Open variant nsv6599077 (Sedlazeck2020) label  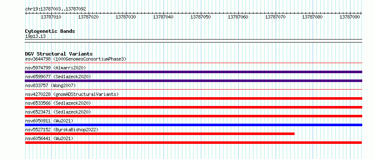click(x=58, y=77)
